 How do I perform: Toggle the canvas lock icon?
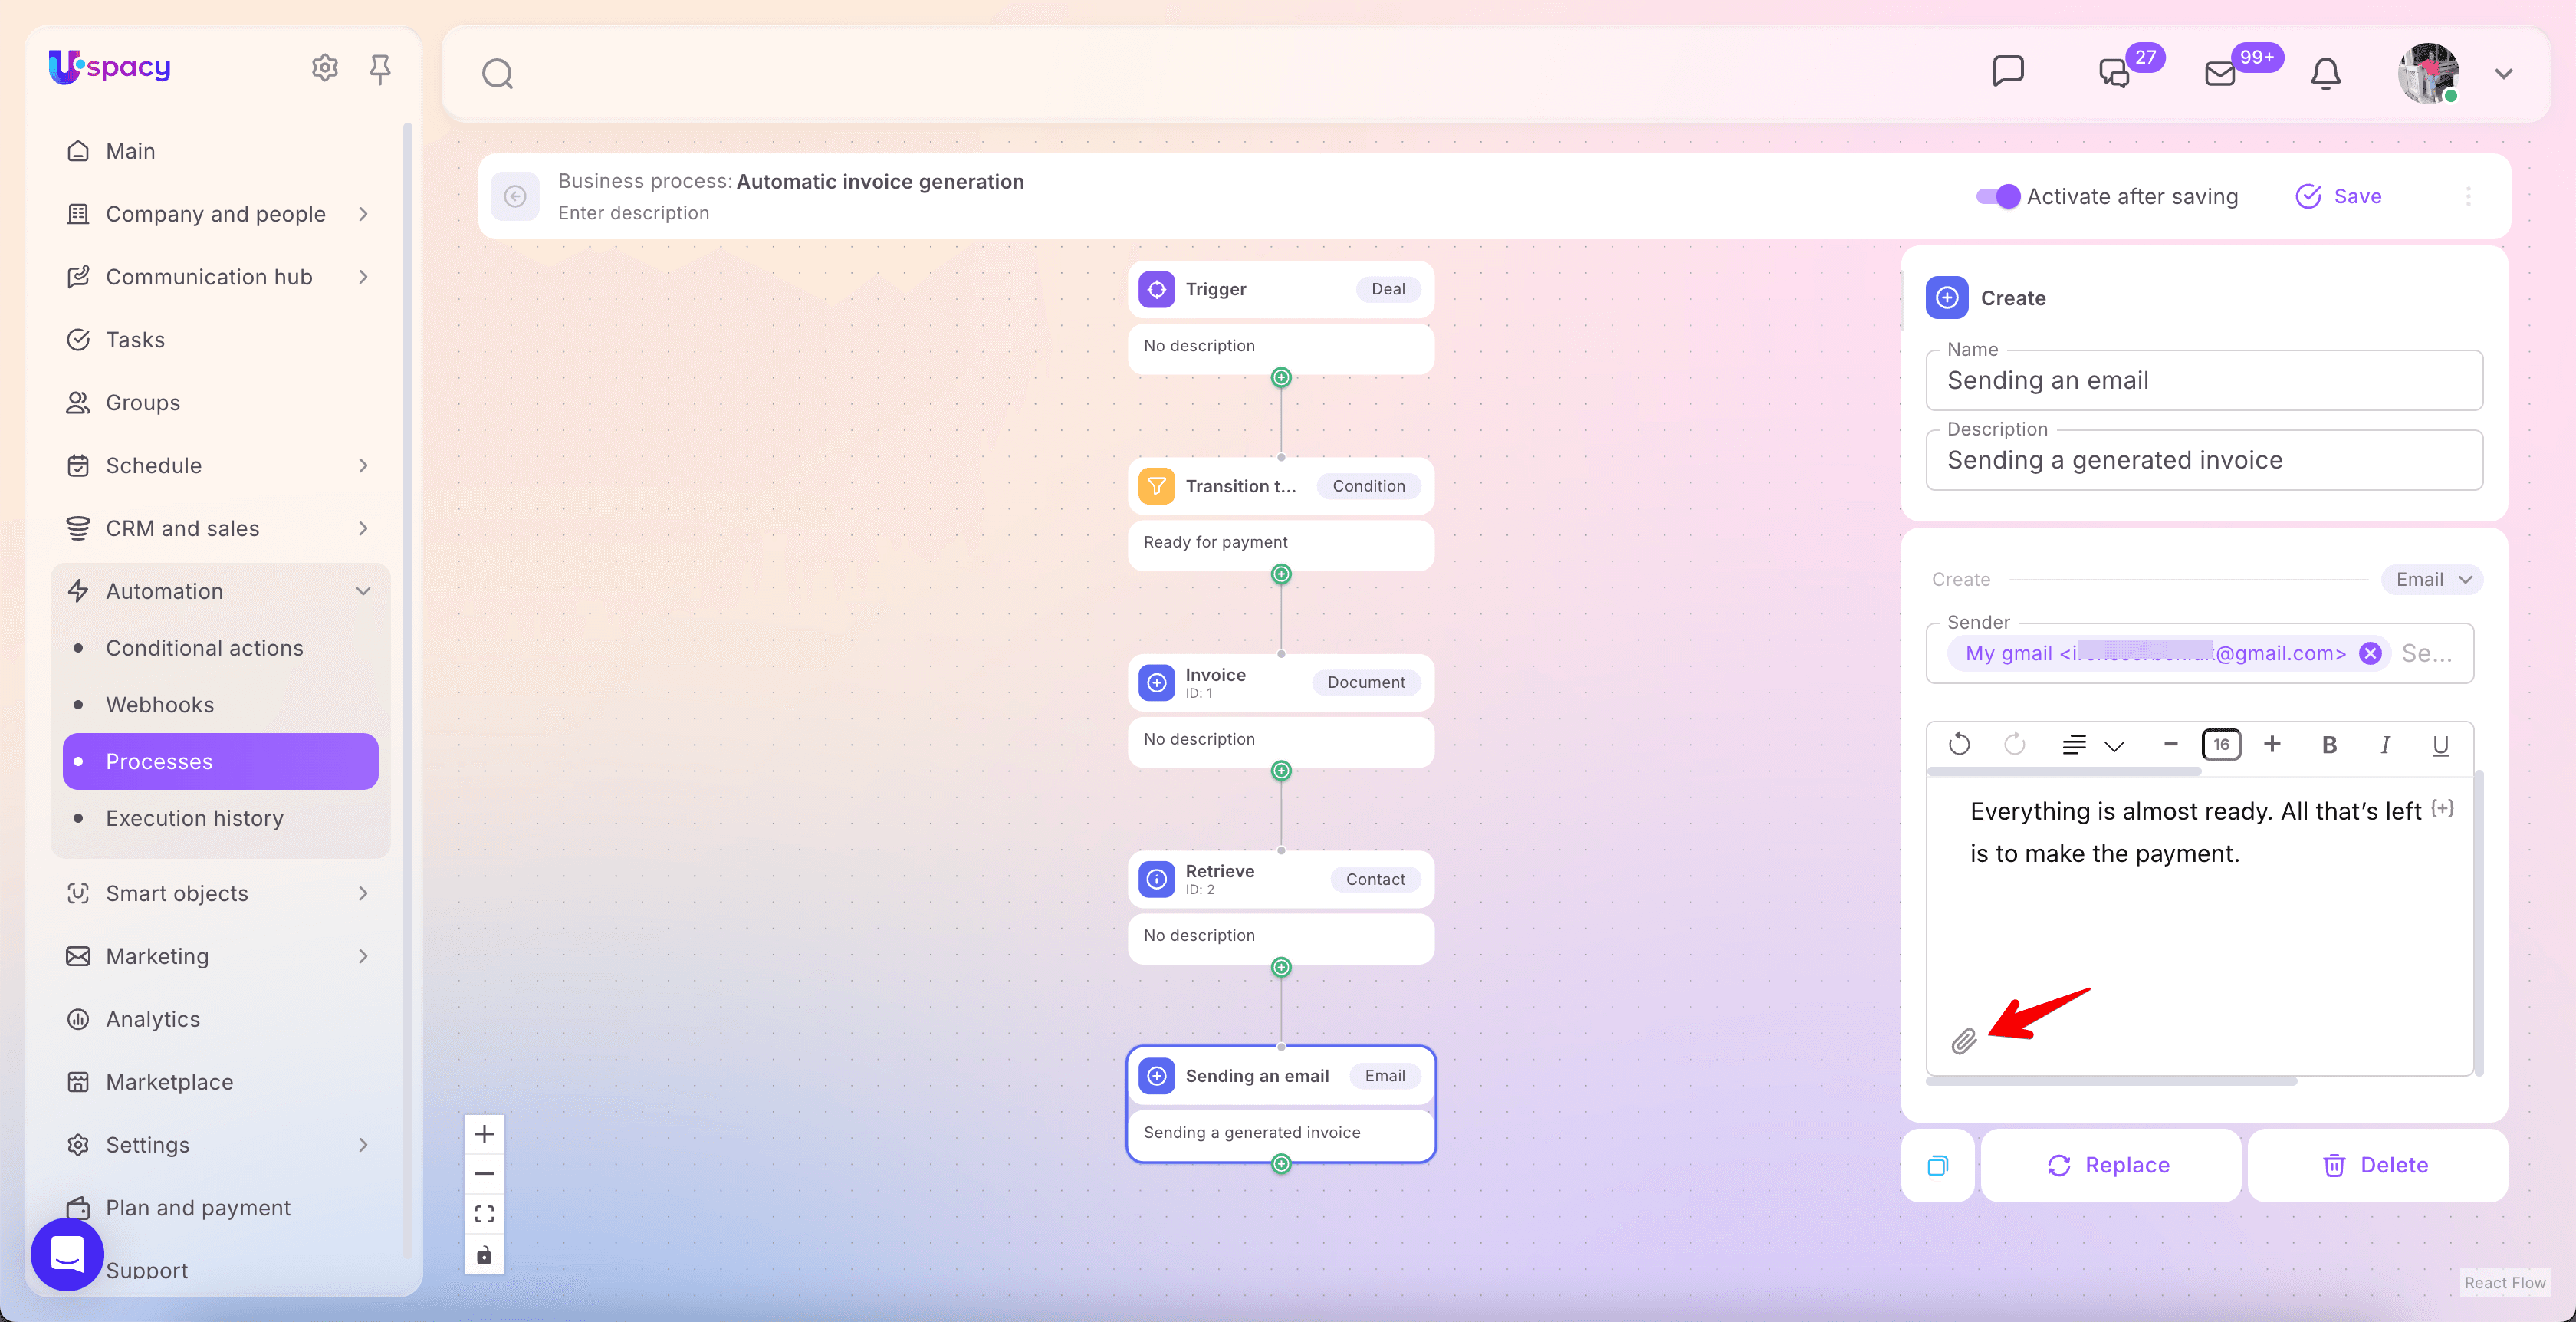(484, 1255)
